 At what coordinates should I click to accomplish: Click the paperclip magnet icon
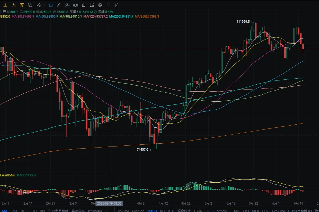point(100,5)
